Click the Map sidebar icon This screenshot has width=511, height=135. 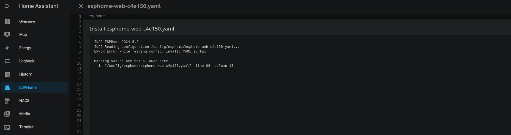point(7,35)
